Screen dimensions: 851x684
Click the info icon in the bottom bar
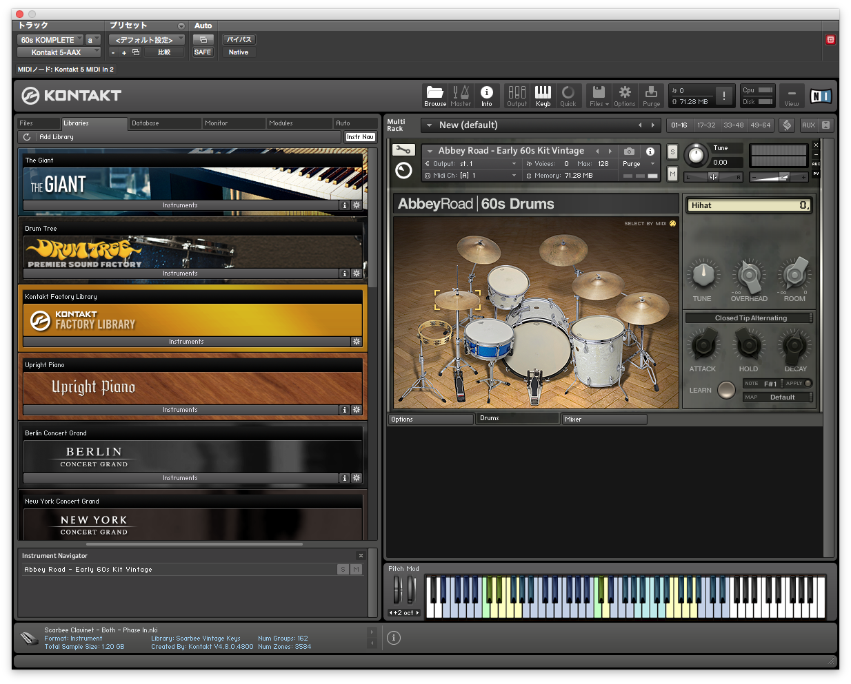(x=394, y=638)
